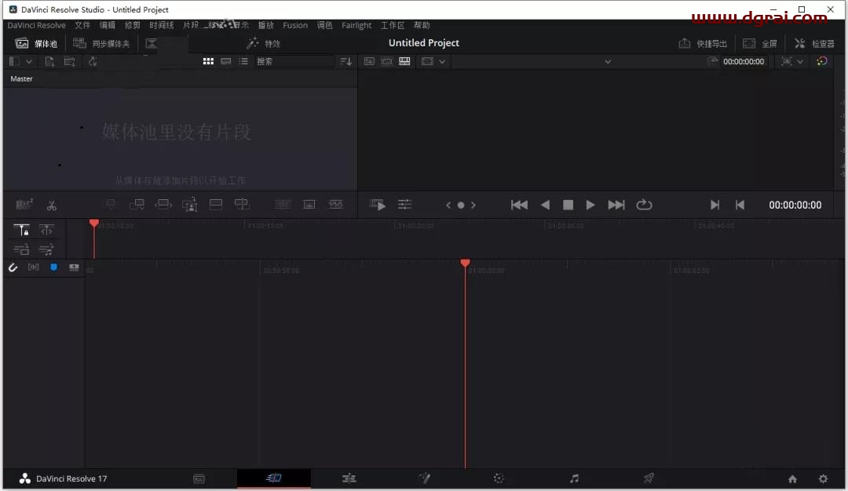The width and height of the screenshot is (848, 491).
Task: Open the Fusion page icon
Action: 425,478
